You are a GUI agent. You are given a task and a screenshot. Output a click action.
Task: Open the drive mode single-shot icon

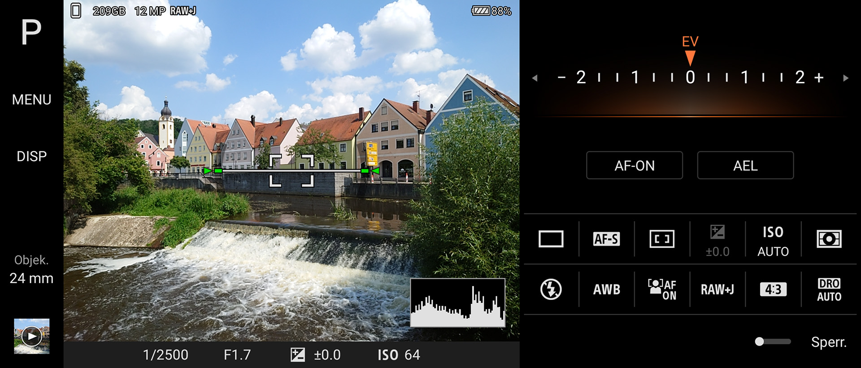coord(551,239)
